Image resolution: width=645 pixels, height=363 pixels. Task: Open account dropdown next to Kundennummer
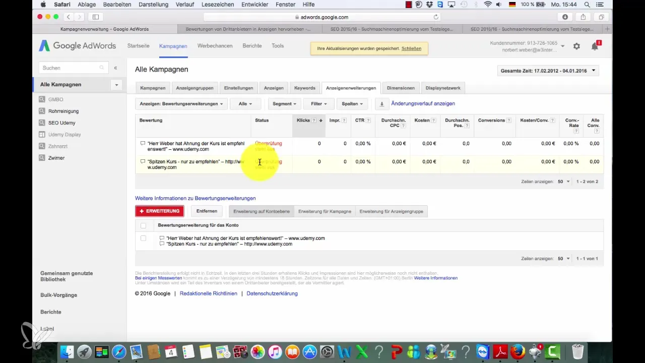[x=563, y=46]
